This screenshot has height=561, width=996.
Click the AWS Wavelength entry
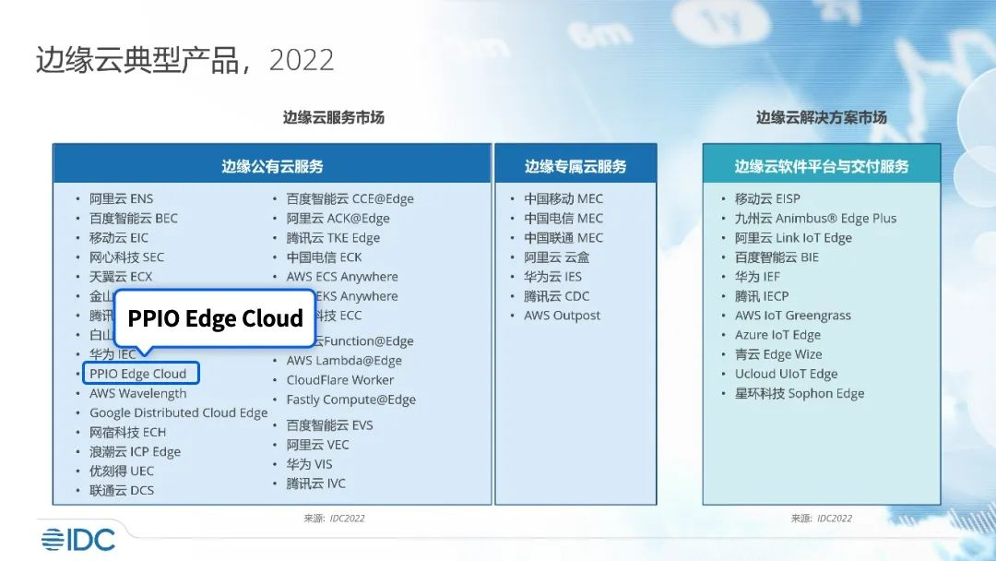[137, 394]
